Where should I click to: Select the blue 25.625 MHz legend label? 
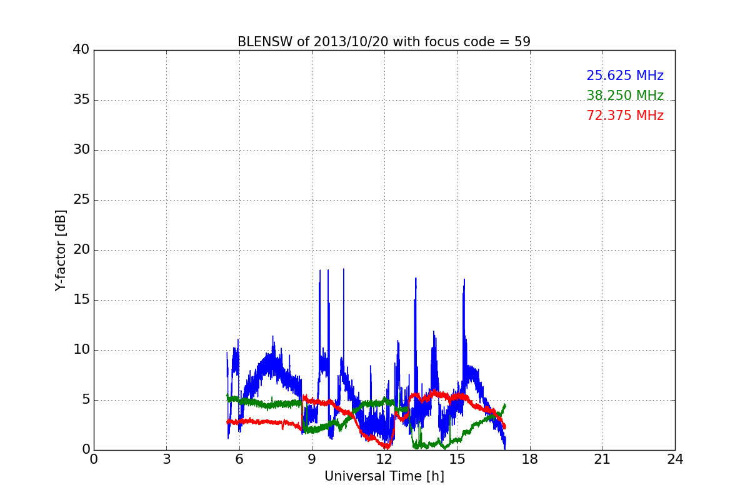point(625,76)
